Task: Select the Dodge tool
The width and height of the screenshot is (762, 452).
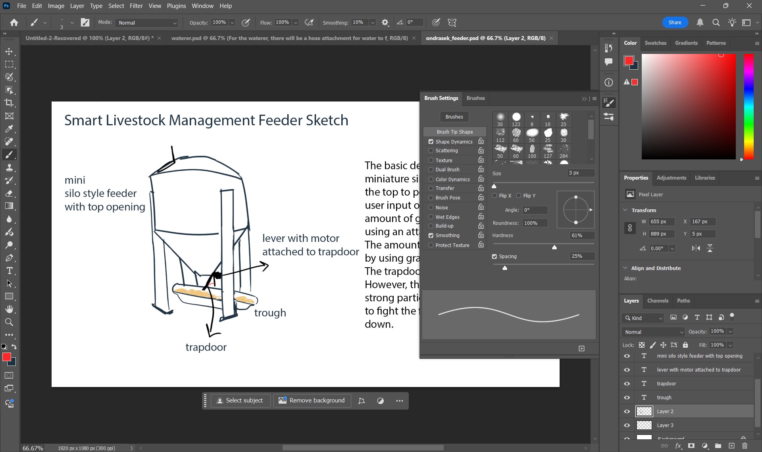Action: coord(9,245)
